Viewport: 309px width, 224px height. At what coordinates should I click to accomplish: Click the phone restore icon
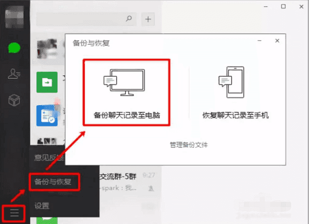pyautogui.click(x=232, y=82)
